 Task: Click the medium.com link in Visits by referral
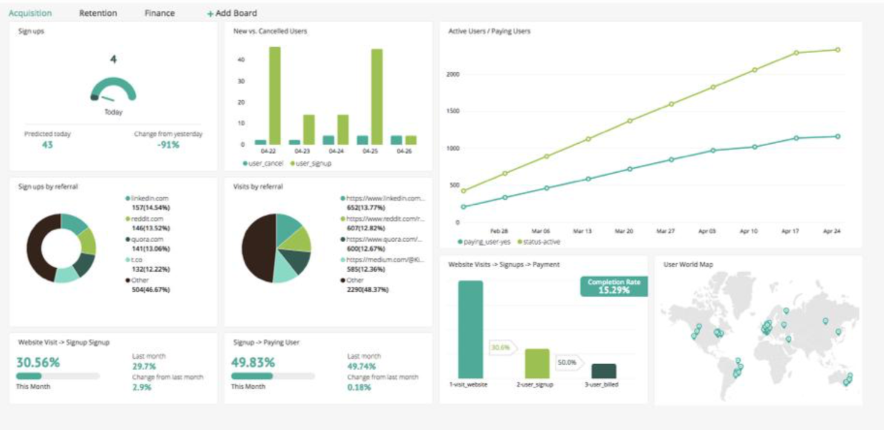tap(383, 260)
